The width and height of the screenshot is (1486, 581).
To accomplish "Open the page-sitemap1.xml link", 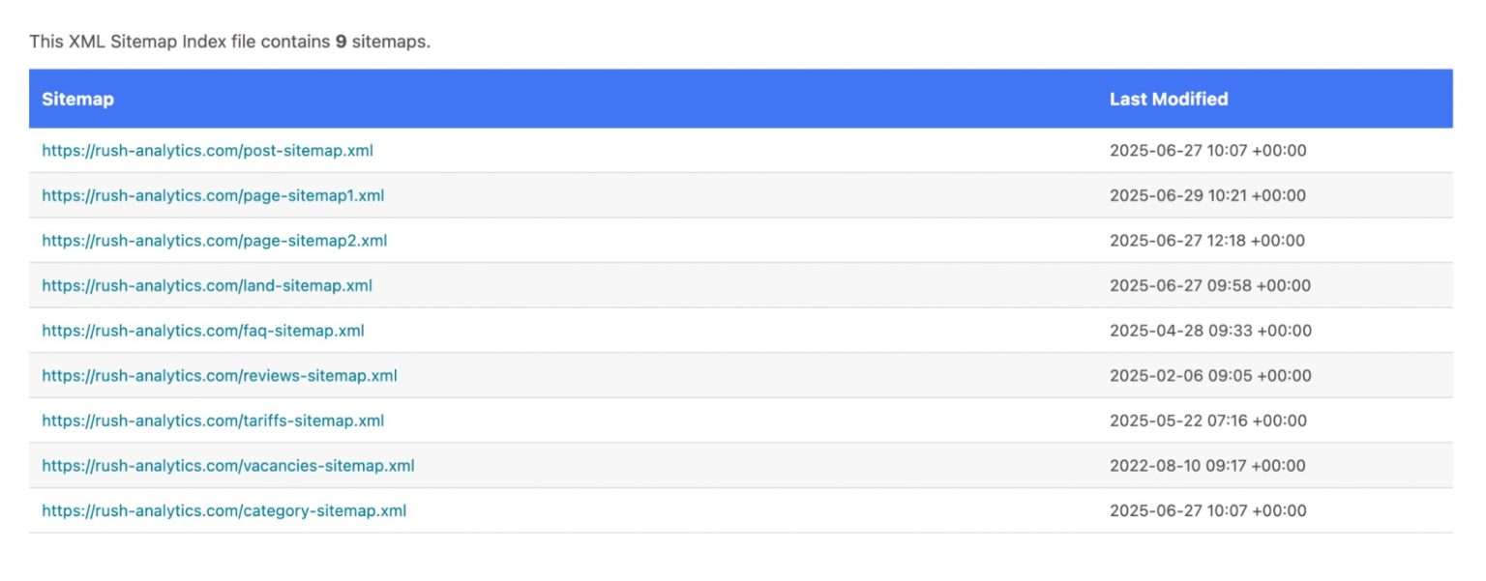I will 213,195.
